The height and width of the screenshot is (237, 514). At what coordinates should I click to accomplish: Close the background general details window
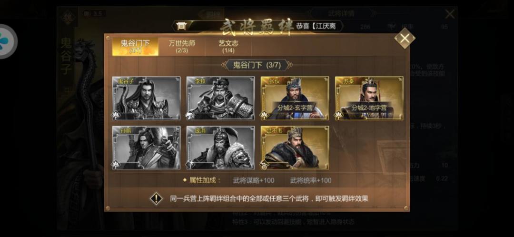click(450, 14)
